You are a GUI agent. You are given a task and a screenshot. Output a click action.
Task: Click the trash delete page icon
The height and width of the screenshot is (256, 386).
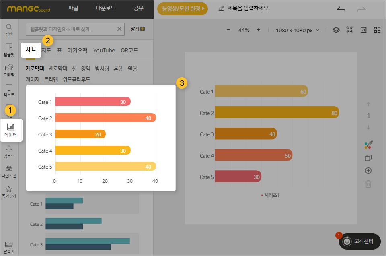pyautogui.click(x=368, y=184)
